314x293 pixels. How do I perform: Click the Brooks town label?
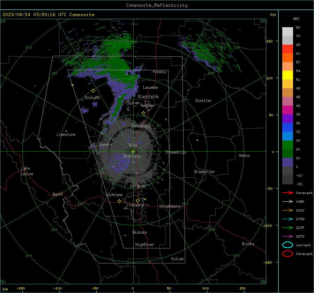point(248,244)
